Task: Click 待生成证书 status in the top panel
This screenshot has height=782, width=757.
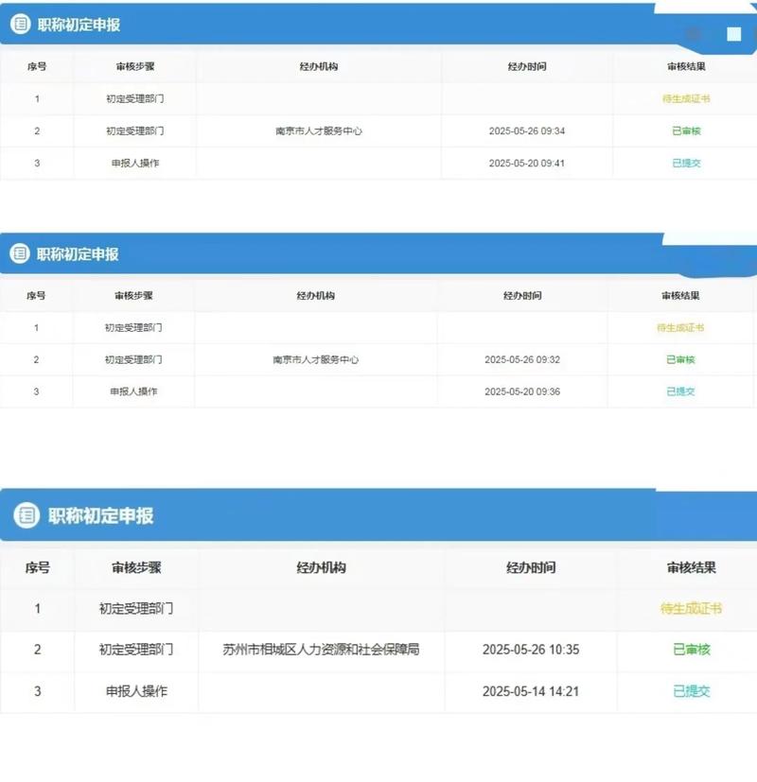Action: pyautogui.click(x=686, y=99)
